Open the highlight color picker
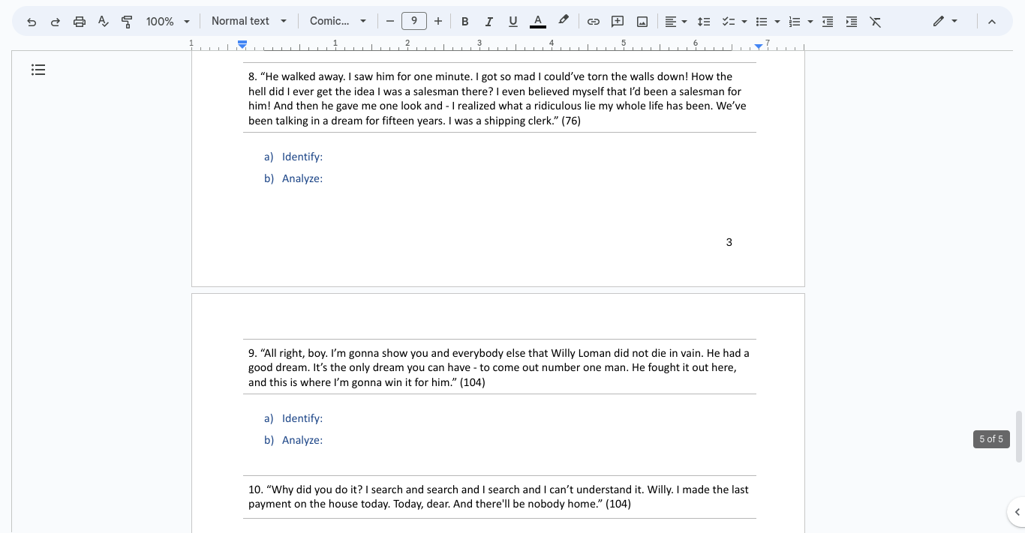Image resolution: width=1025 pixels, height=533 pixels. coord(564,22)
